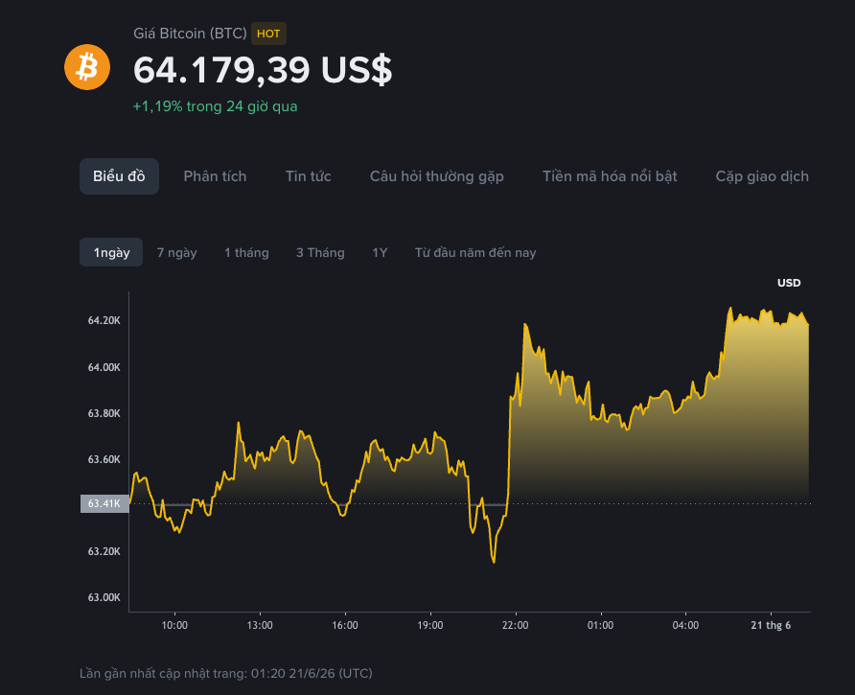Click the +1,19% 24-hour change text
This screenshot has height=695, width=855.
coord(216,106)
